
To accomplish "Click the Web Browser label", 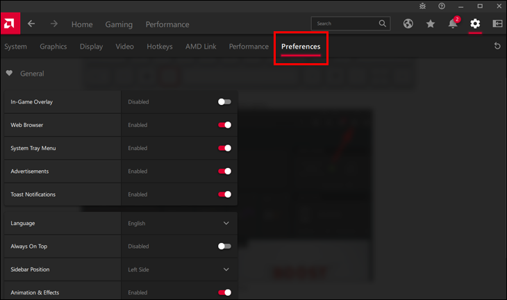I will pyautogui.click(x=27, y=125).
